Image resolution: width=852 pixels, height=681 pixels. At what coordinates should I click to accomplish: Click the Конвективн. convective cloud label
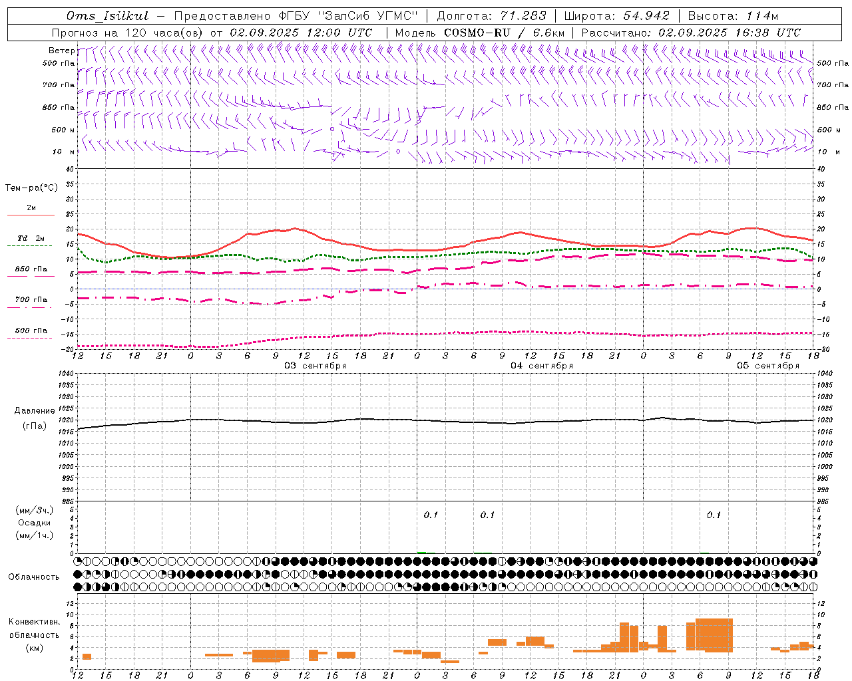click(35, 622)
